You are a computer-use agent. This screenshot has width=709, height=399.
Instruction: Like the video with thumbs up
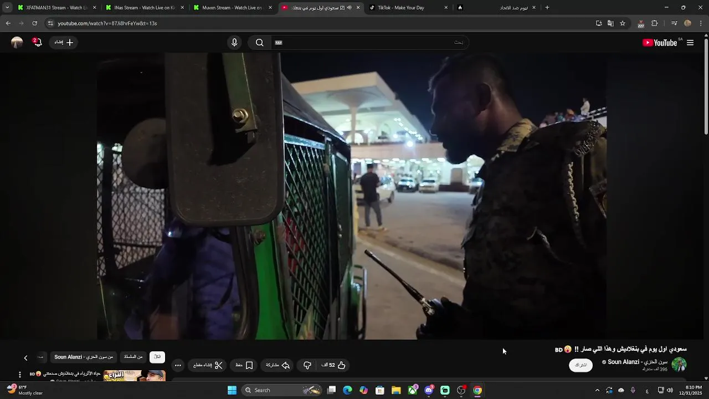(333, 365)
